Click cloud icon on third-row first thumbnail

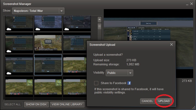click(9, 73)
